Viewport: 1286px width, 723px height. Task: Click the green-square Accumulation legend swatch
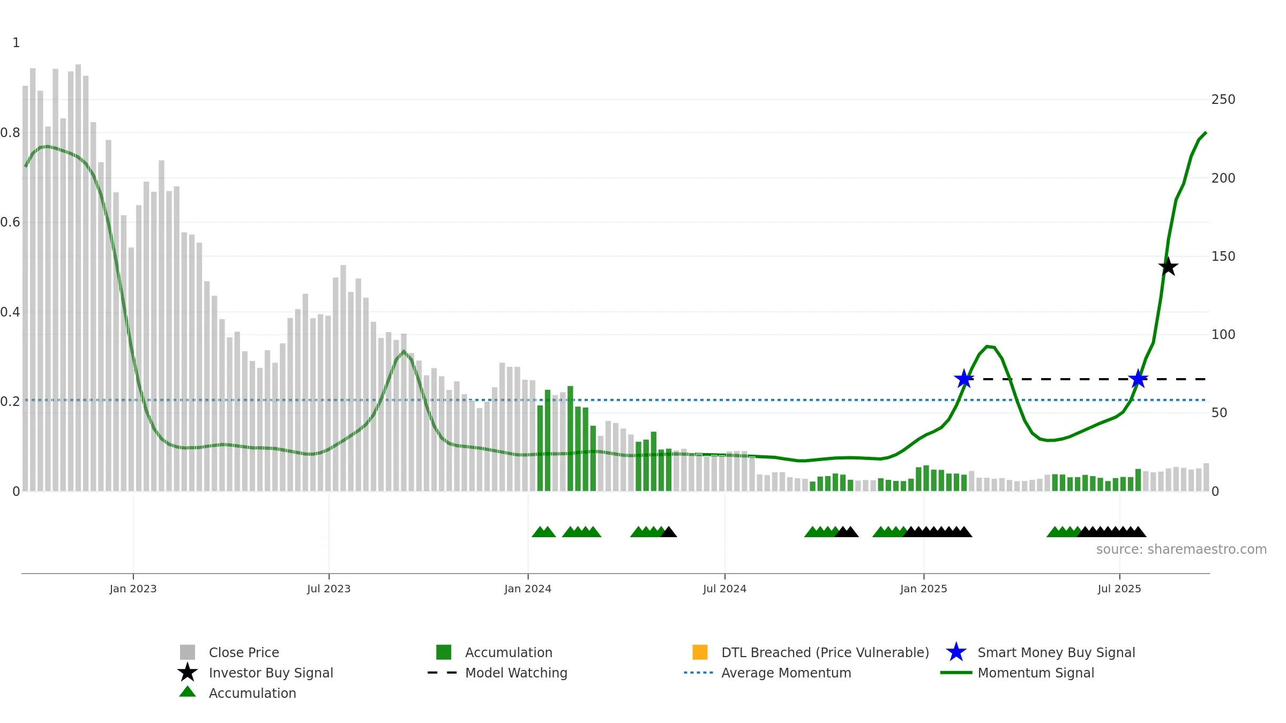(x=444, y=652)
